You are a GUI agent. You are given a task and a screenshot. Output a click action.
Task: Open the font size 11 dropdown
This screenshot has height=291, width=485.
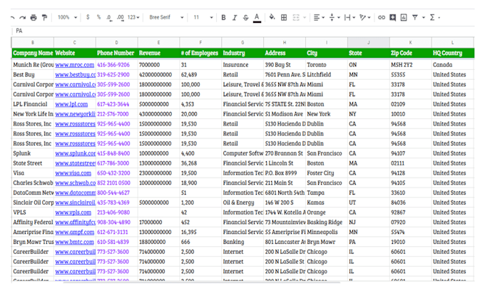pos(203,17)
